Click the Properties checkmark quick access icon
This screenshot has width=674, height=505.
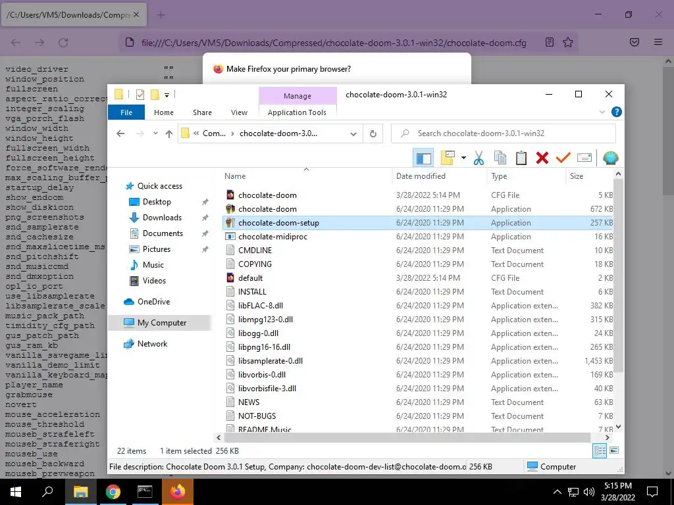point(140,95)
